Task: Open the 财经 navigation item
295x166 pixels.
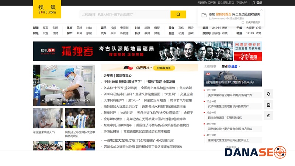Action: 36,33
